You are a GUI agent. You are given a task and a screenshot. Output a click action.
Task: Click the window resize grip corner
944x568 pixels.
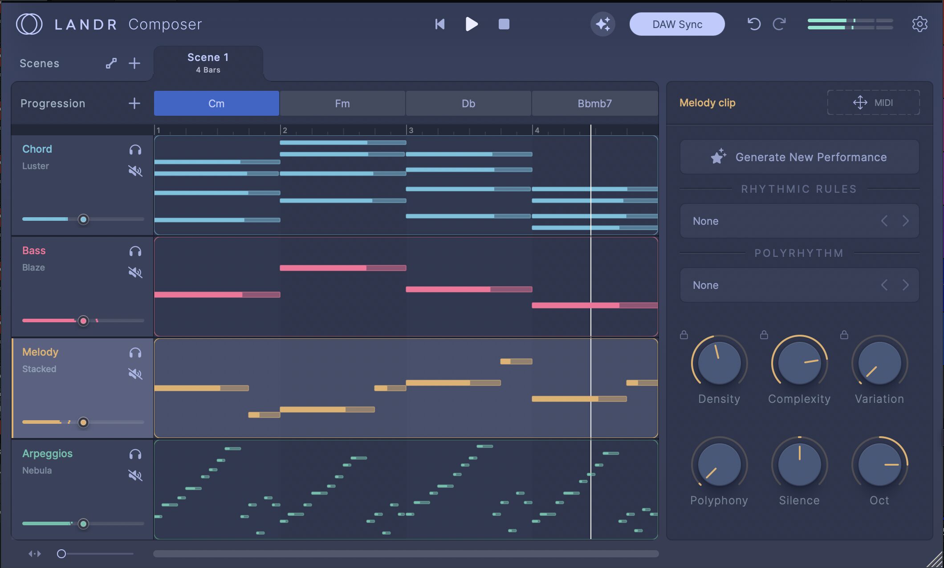pyautogui.click(x=935, y=559)
